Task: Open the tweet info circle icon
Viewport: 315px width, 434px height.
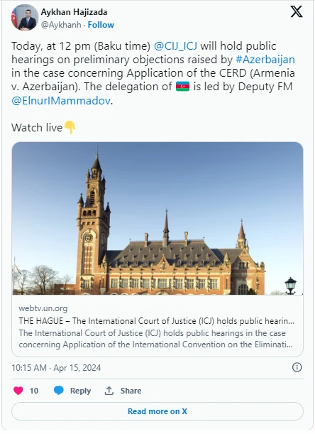Action: point(297,367)
